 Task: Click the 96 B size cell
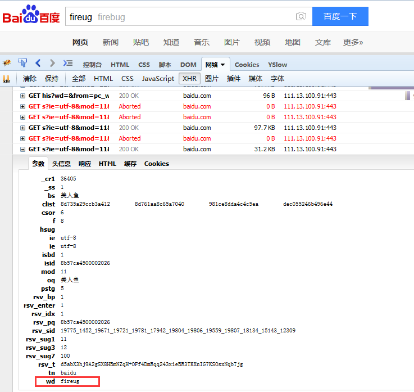tap(269, 96)
